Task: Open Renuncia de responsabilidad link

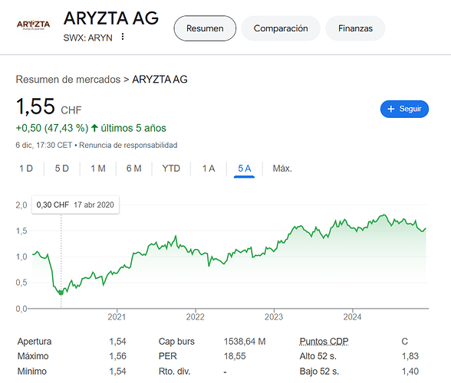Action: pos(128,145)
